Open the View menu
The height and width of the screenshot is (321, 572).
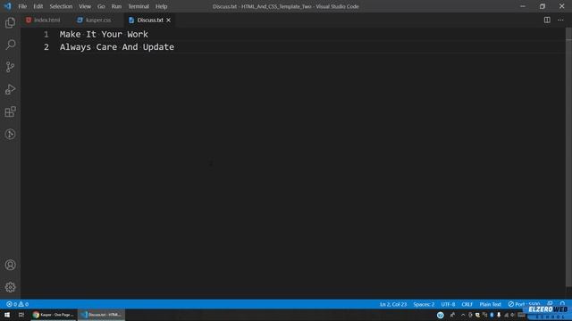85,6
